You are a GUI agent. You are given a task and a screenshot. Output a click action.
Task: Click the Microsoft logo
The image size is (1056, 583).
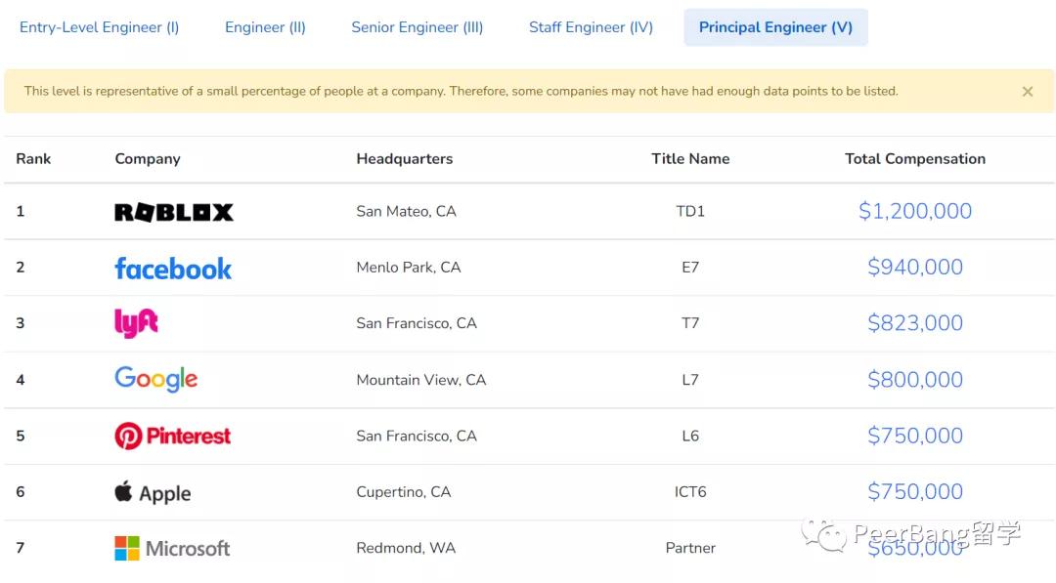(172, 548)
